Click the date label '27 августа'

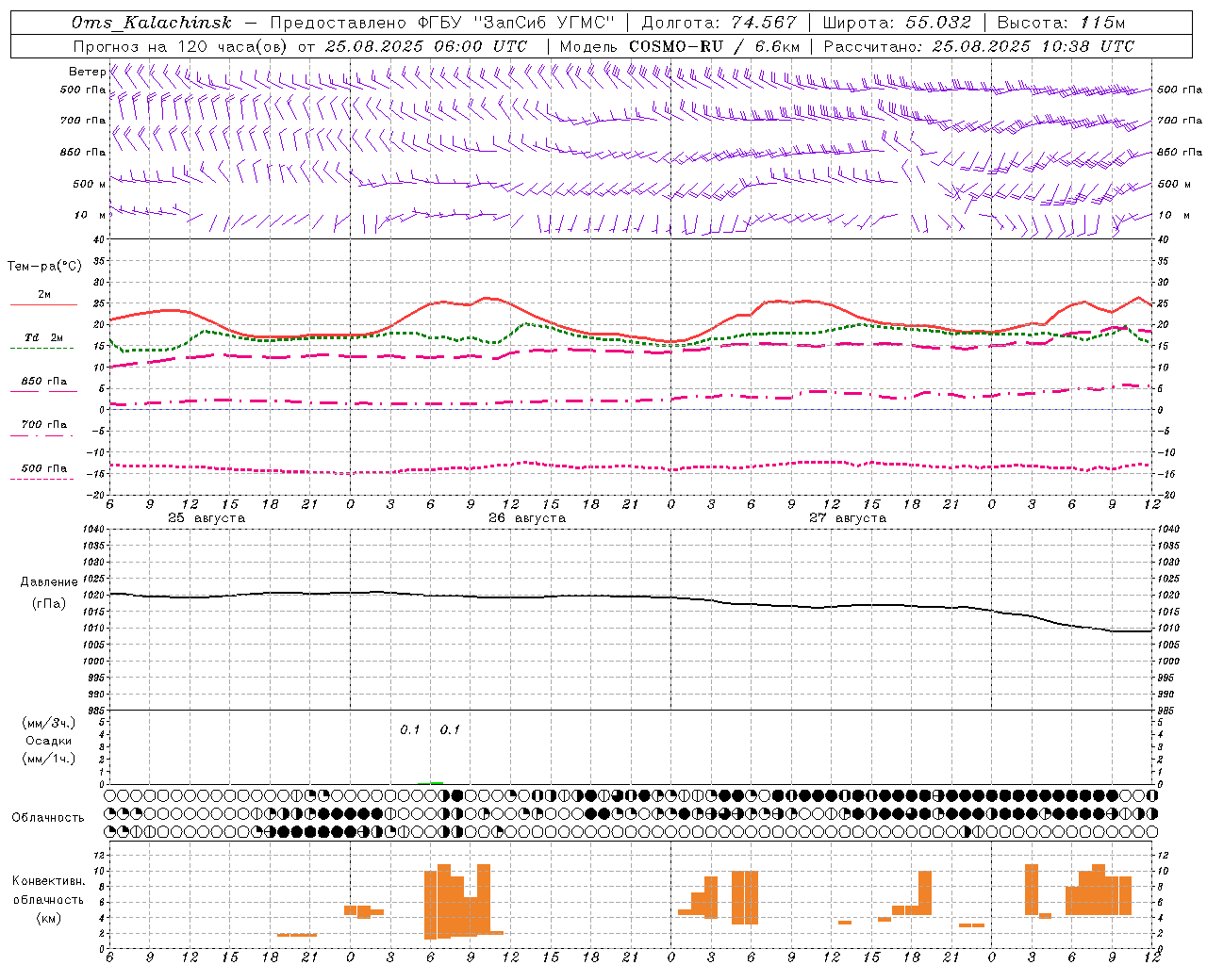[x=848, y=518]
